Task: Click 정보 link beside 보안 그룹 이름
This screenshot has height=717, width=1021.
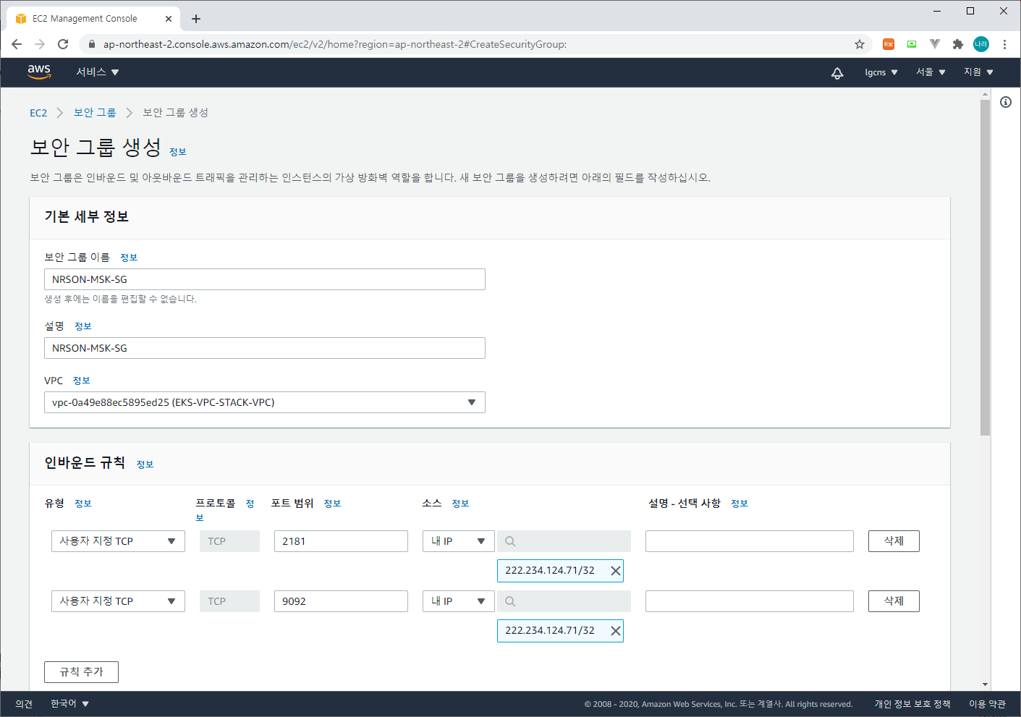Action: click(x=129, y=258)
